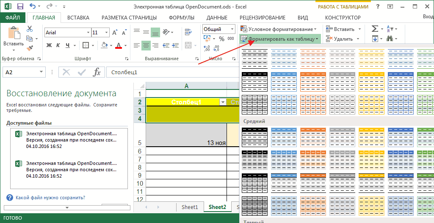434x223 pixels.
Task: Open the Arial font name dropdown
Action: point(67,33)
